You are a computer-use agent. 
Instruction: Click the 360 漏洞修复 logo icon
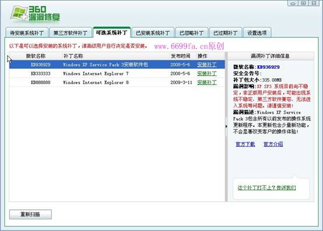[35, 14]
